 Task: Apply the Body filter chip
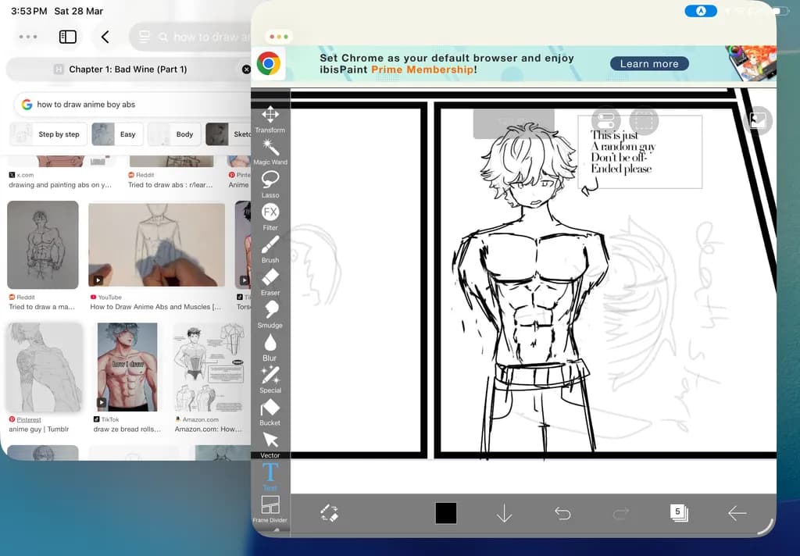tap(174, 134)
